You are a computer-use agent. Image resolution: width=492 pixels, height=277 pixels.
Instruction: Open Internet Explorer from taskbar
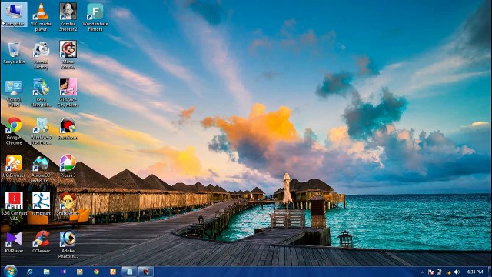pos(30,272)
